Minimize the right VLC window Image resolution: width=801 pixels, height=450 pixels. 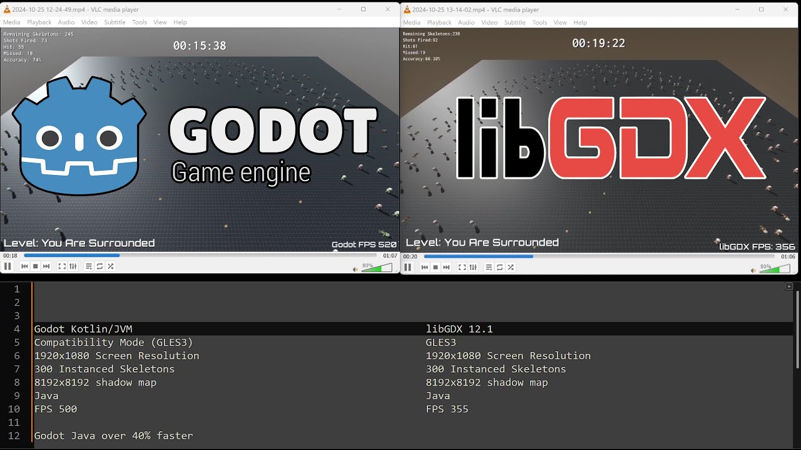[x=737, y=9]
